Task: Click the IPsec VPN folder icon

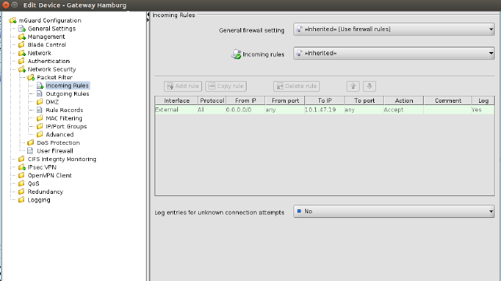Action: pos(22,167)
